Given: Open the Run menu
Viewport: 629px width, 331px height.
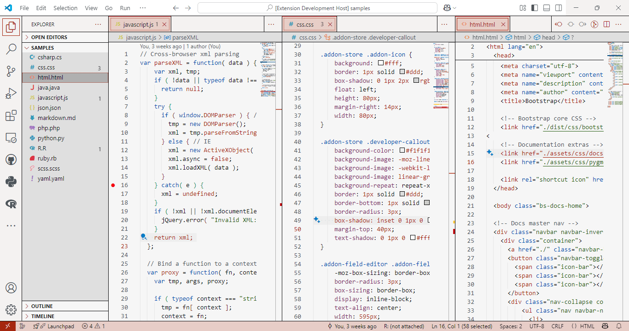Looking at the screenshot, I should (125, 8).
